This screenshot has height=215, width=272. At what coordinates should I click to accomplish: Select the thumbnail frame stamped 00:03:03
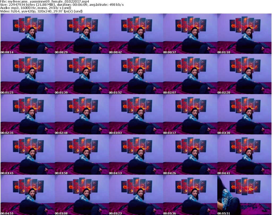click(136, 115)
